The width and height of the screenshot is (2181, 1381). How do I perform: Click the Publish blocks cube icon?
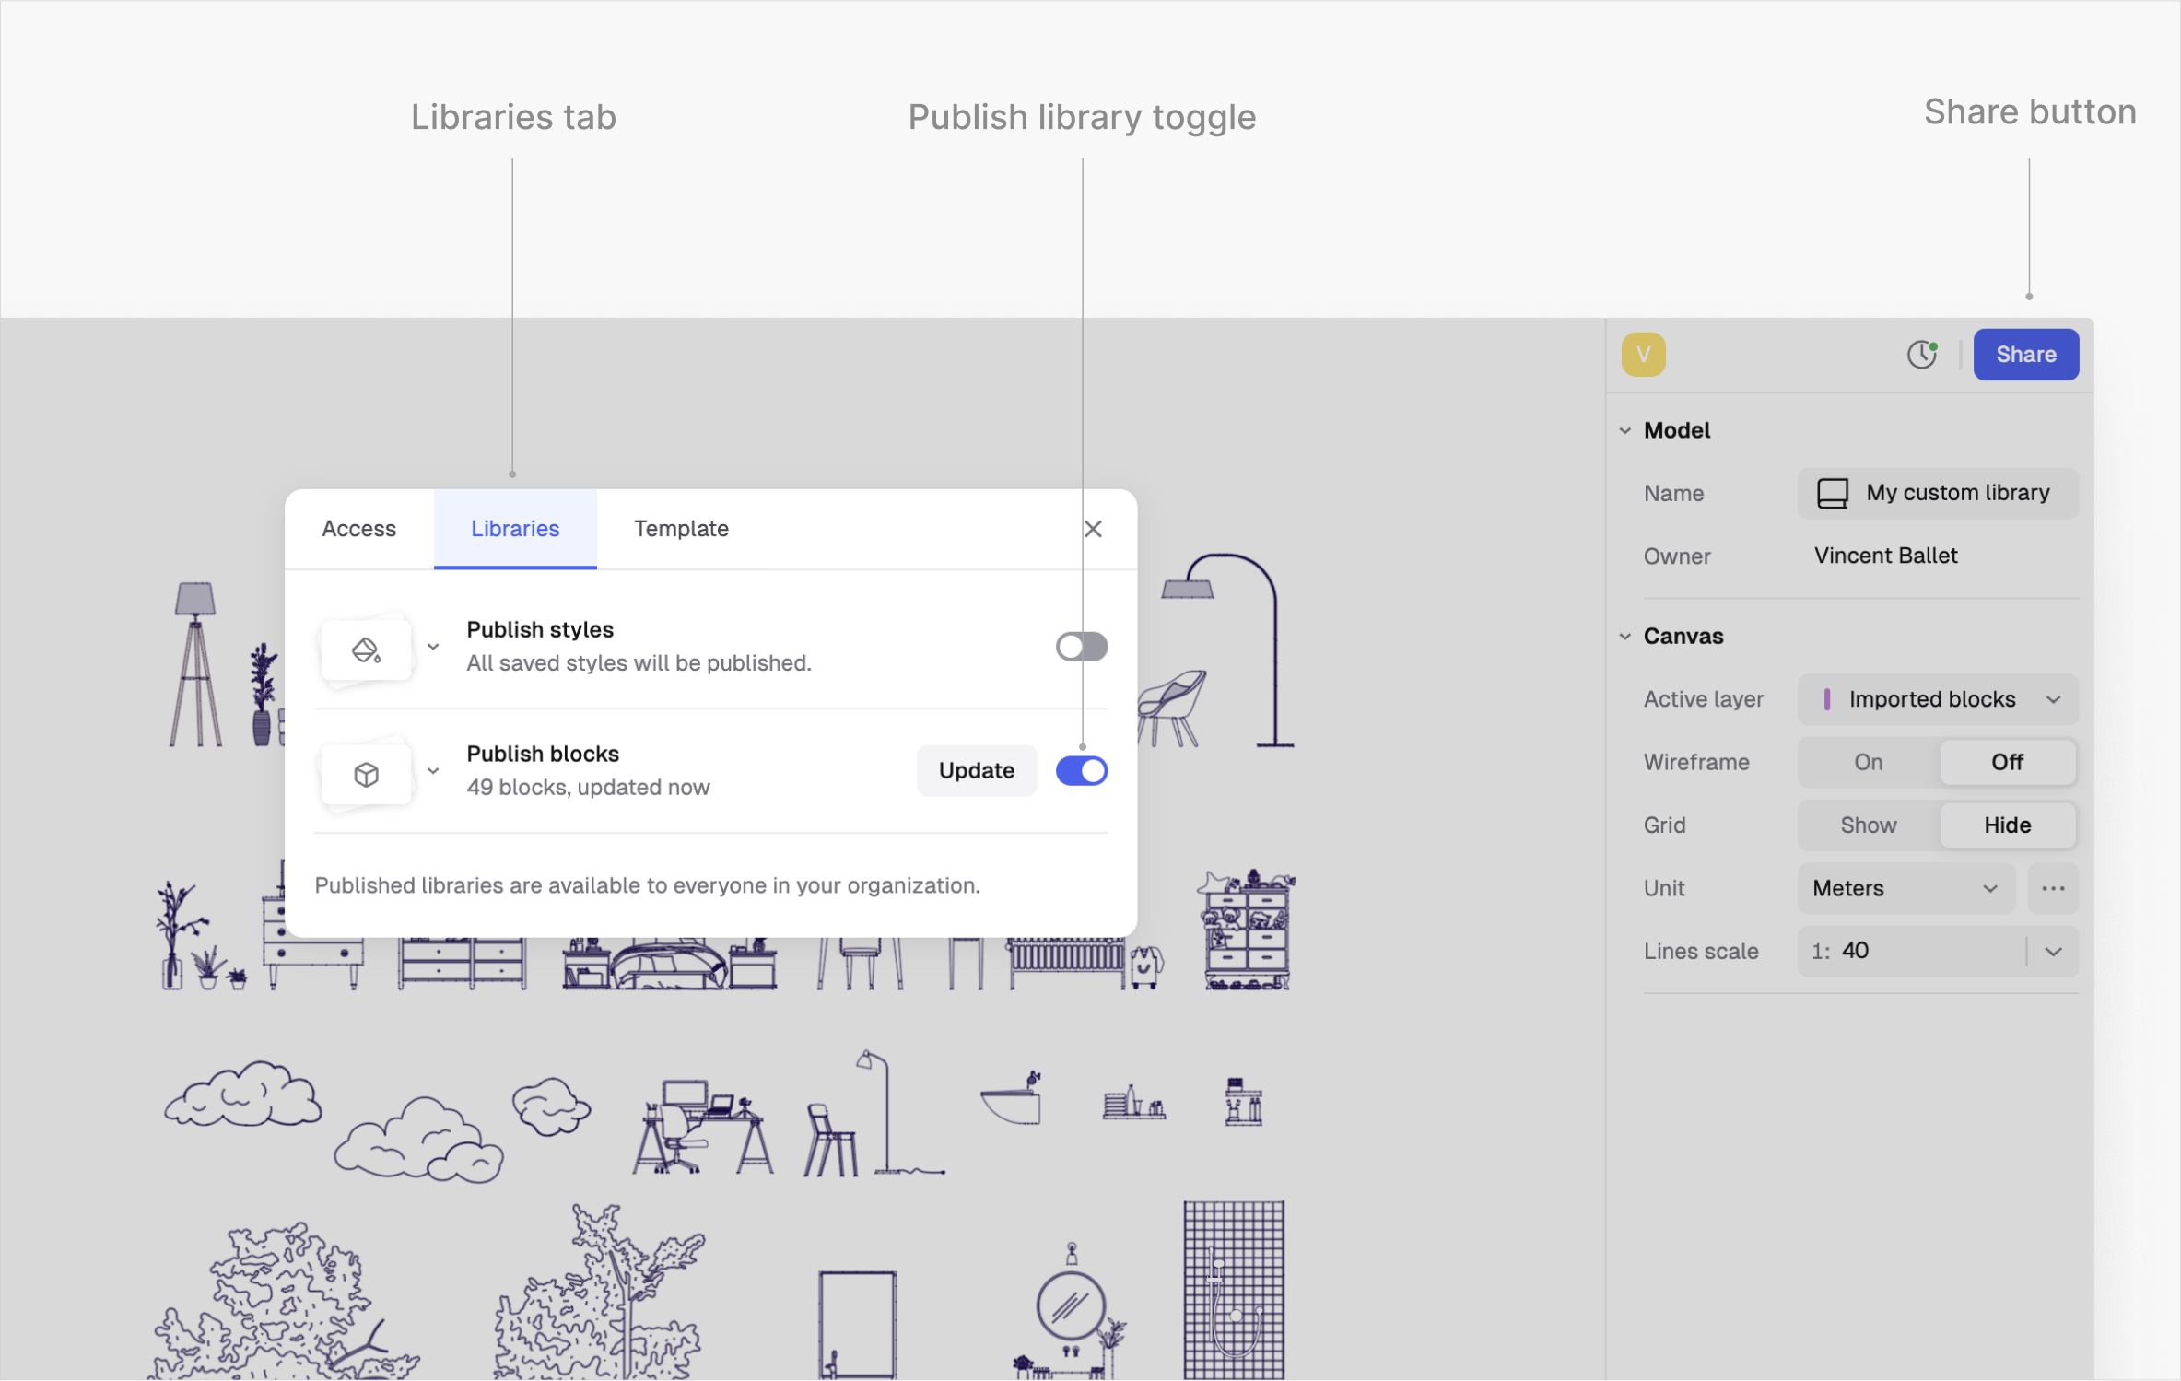(x=366, y=774)
